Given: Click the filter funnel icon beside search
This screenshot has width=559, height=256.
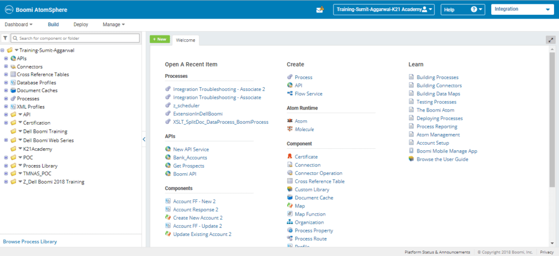Looking at the screenshot, I should coord(5,38).
